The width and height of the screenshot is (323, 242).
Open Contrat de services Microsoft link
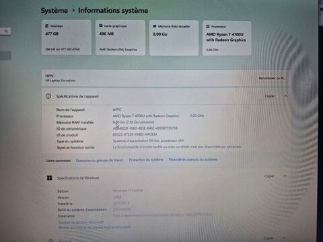(x=81, y=222)
